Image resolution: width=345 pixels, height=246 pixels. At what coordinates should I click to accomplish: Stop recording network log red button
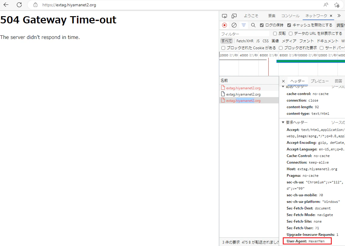[224, 25]
